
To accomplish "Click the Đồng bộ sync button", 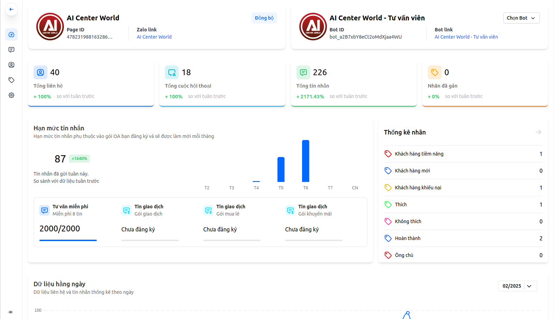I will (x=264, y=18).
